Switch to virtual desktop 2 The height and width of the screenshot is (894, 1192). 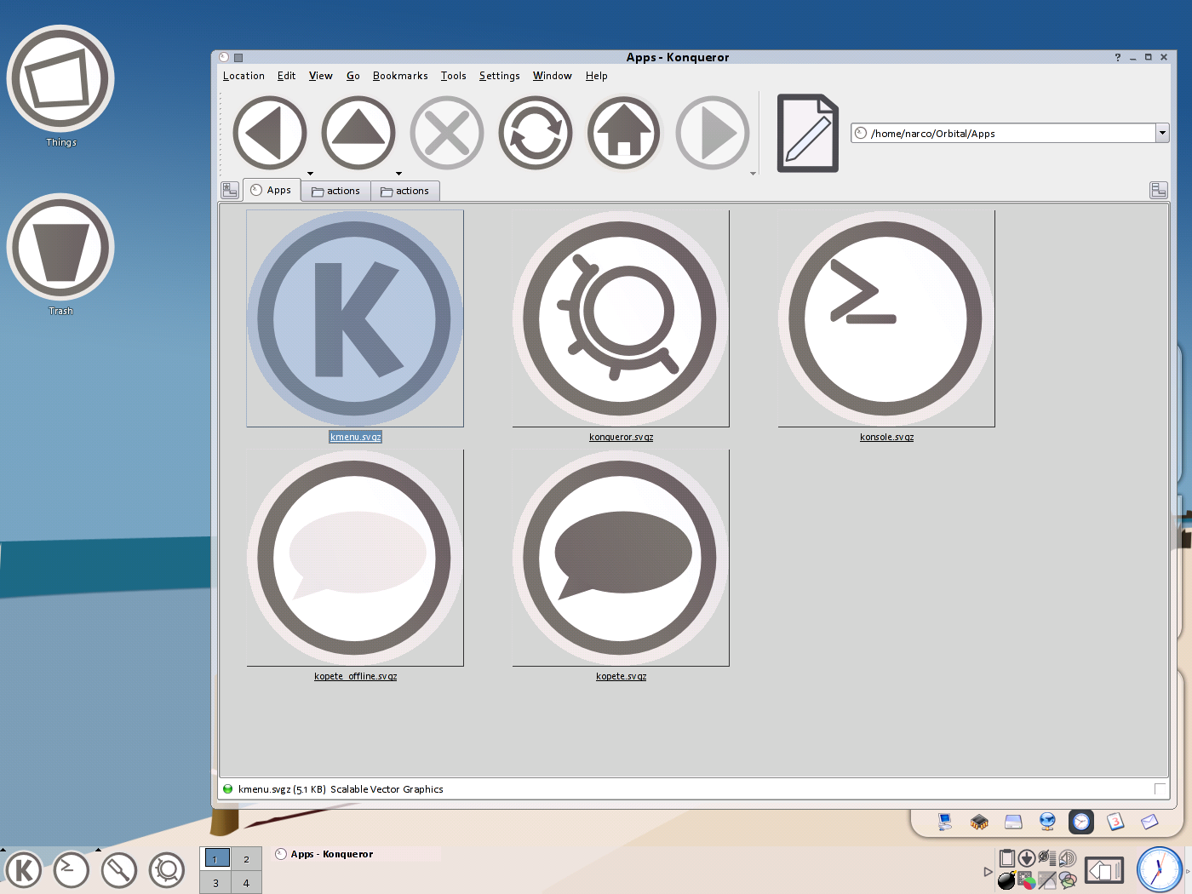(246, 858)
